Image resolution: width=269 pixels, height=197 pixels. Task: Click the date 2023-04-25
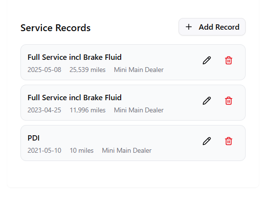44,110
